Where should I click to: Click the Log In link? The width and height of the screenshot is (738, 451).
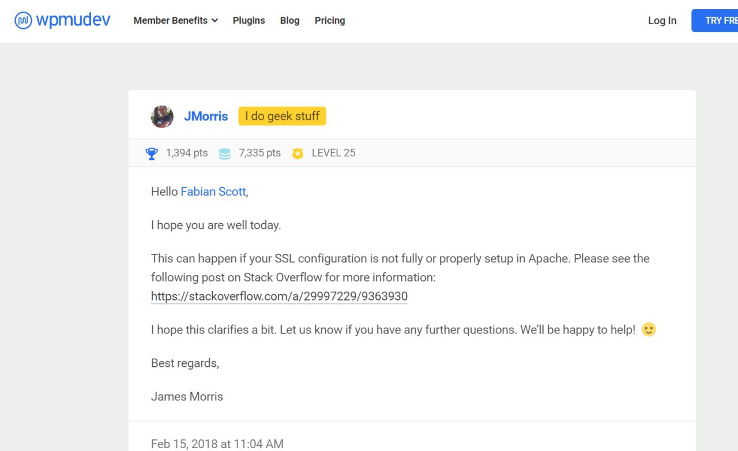tap(662, 20)
